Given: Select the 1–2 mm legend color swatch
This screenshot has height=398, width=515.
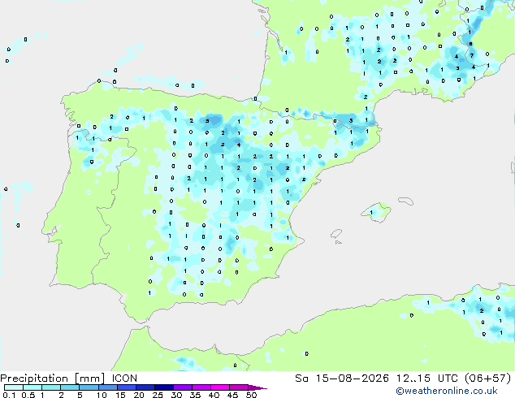Looking at the screenshot, I should (51, 387).
